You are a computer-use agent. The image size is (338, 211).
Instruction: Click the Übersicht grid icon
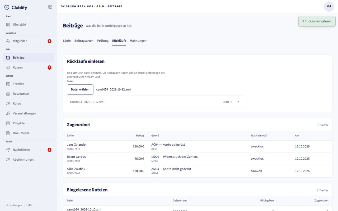click(8, 25)
